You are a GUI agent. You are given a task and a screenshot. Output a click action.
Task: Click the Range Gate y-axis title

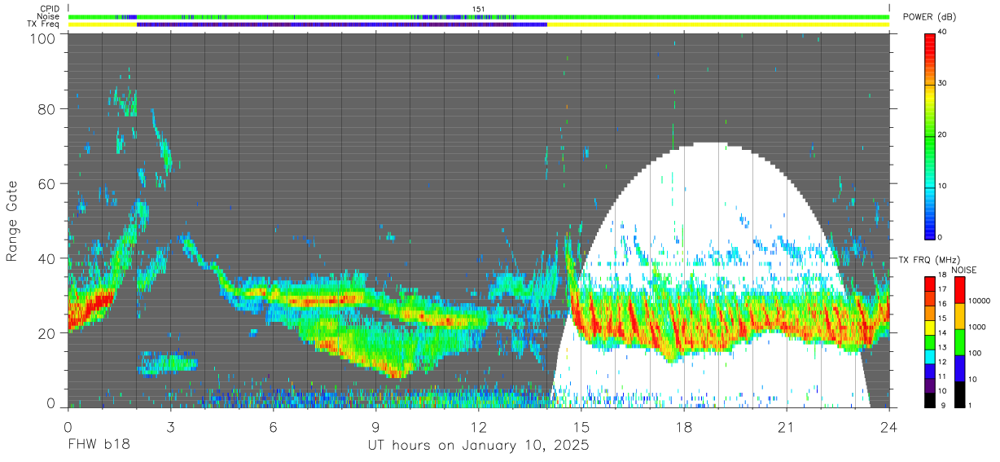point(12,222)
